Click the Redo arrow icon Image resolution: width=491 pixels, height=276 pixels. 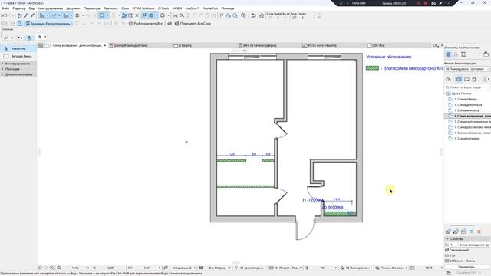tap(12, 15)
